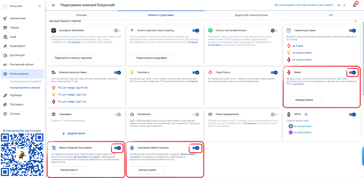Click the Рекламний кабінет megaphone icon
Screen dimensions: 364x178
pos(5,64)
